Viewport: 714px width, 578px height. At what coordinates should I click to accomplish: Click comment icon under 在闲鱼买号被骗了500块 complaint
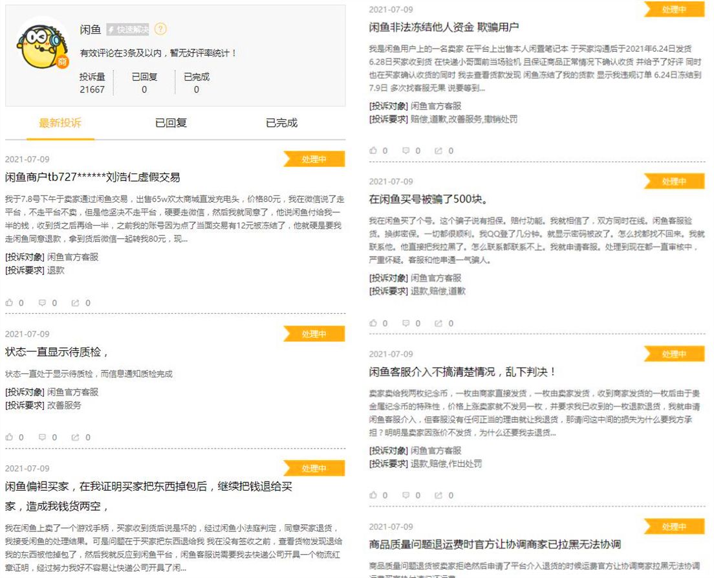[406, 323]
